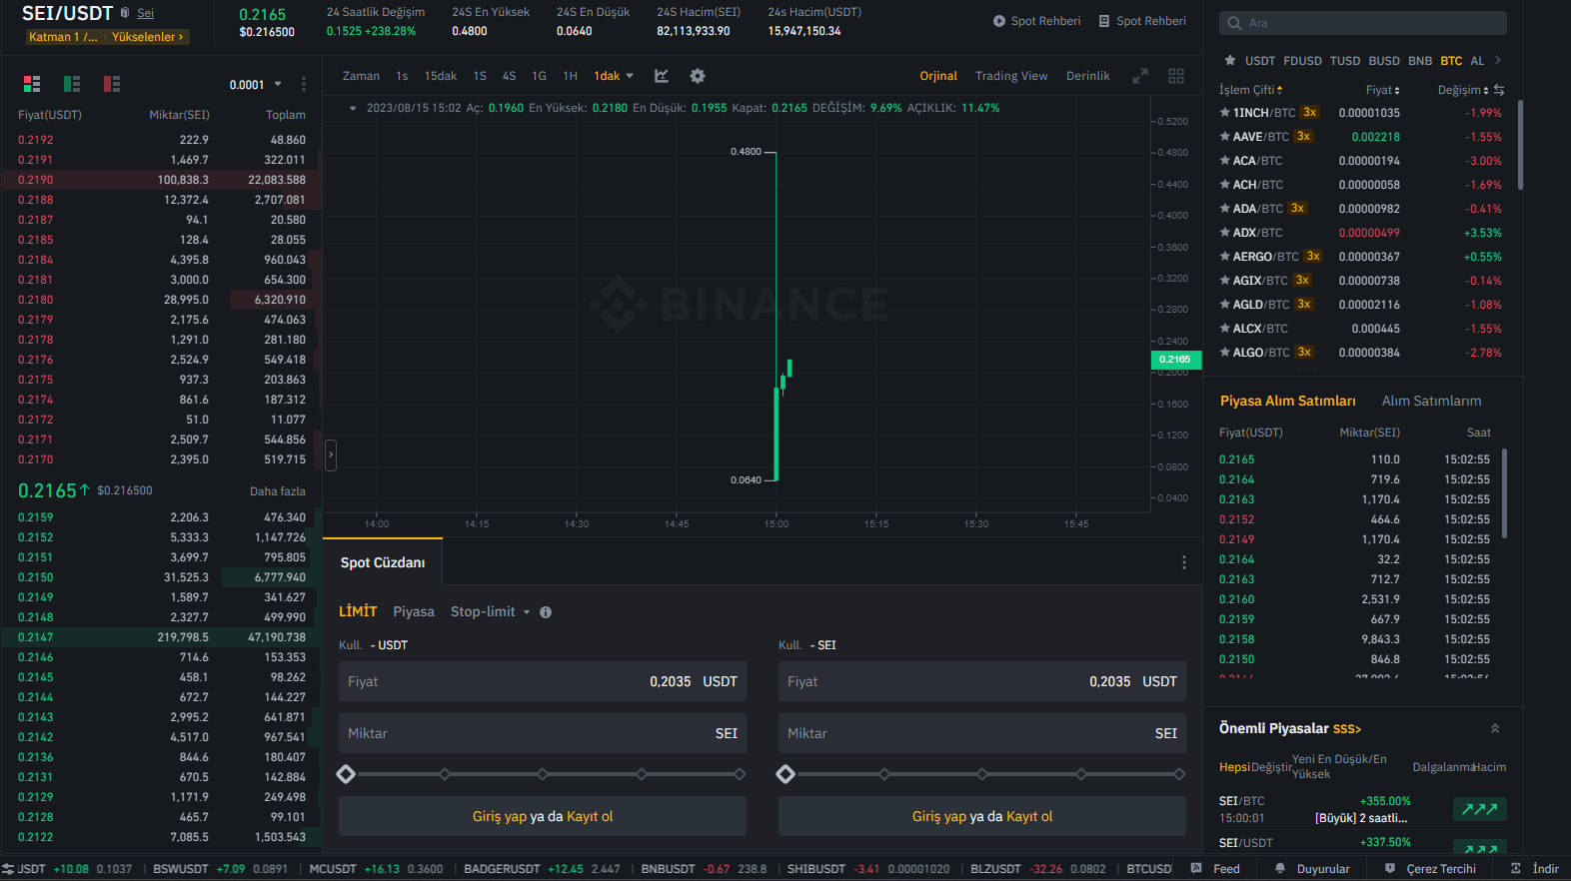
Task: Click the Ara search field
Action: 1363,23
